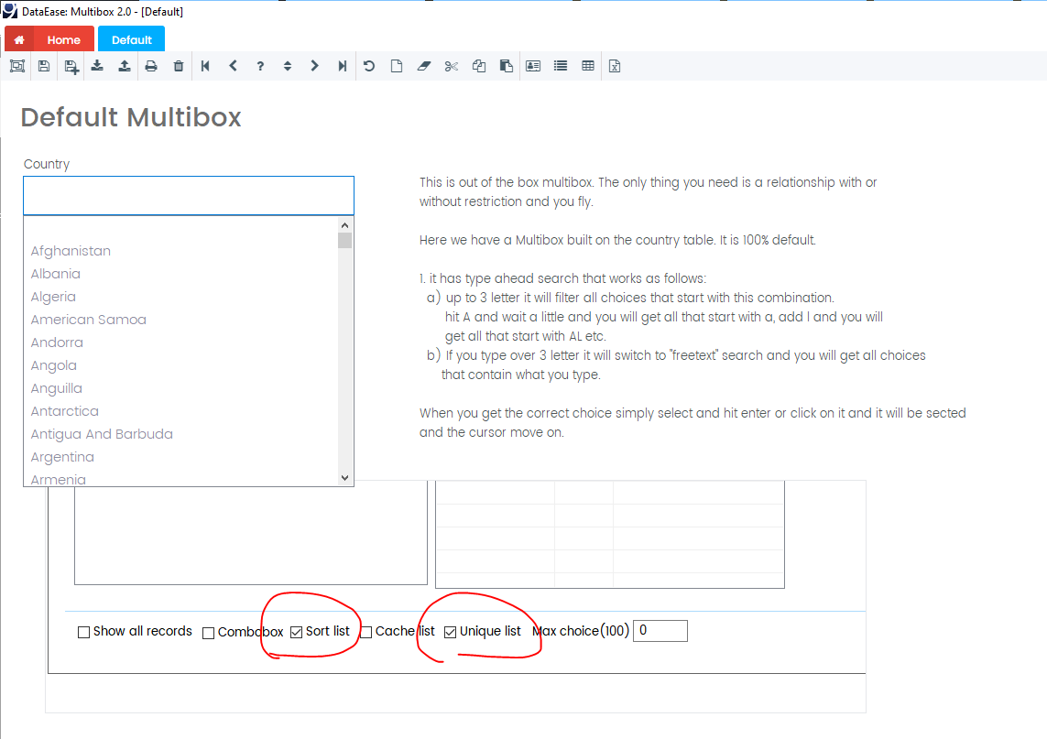Screen dimensions: 1047x739
Task: Click the country list scroll down arrow
Action: [344, 477]
